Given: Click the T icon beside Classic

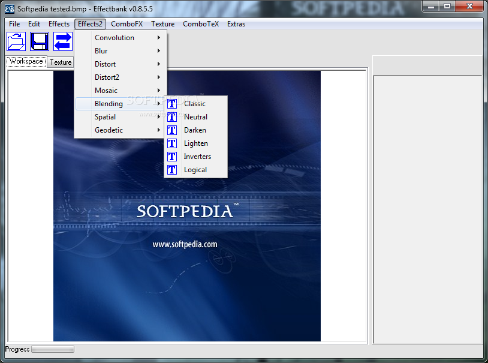Looking at the screenshot, I should click(172, 104).
